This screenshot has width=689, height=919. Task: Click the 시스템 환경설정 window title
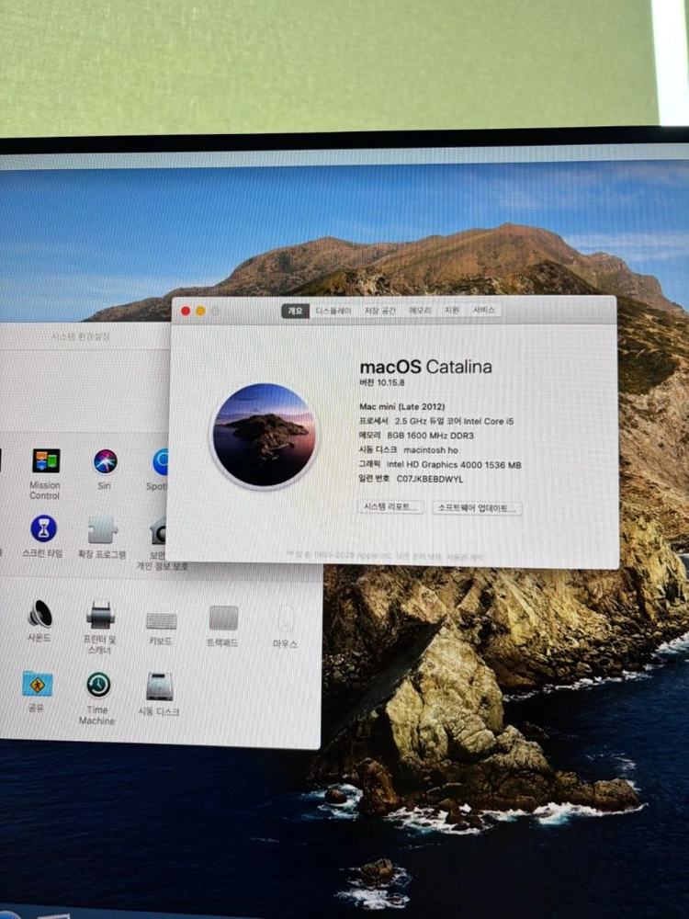[x=81, y=336]
